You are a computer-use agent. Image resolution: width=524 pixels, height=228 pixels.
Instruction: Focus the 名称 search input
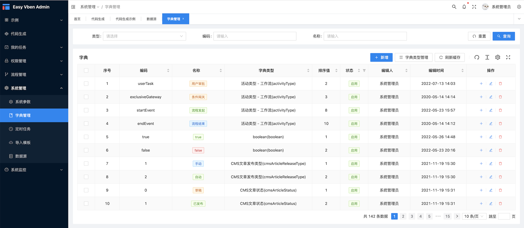[x=365, y=36]
